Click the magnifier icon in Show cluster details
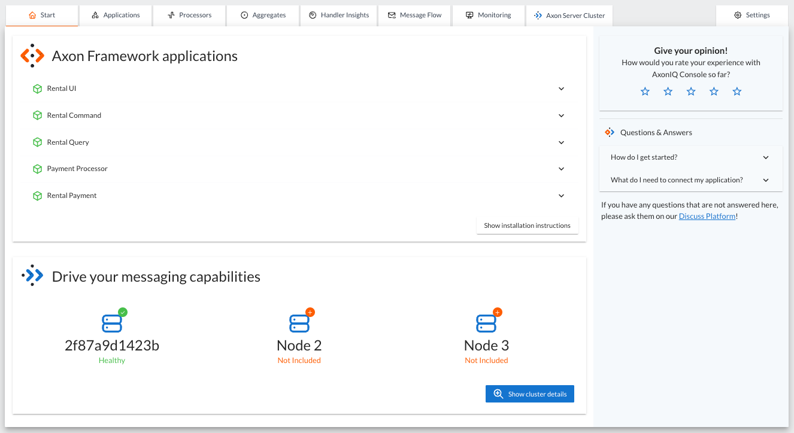 (x=498, y=394)
